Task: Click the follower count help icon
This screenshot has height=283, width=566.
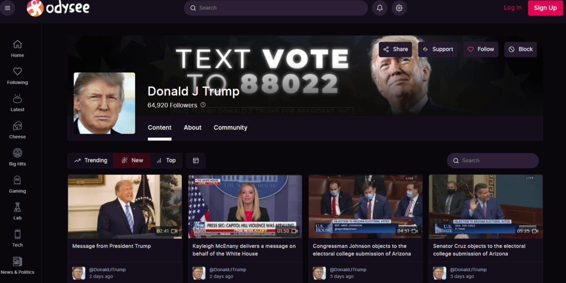Action: pos(203,105)
